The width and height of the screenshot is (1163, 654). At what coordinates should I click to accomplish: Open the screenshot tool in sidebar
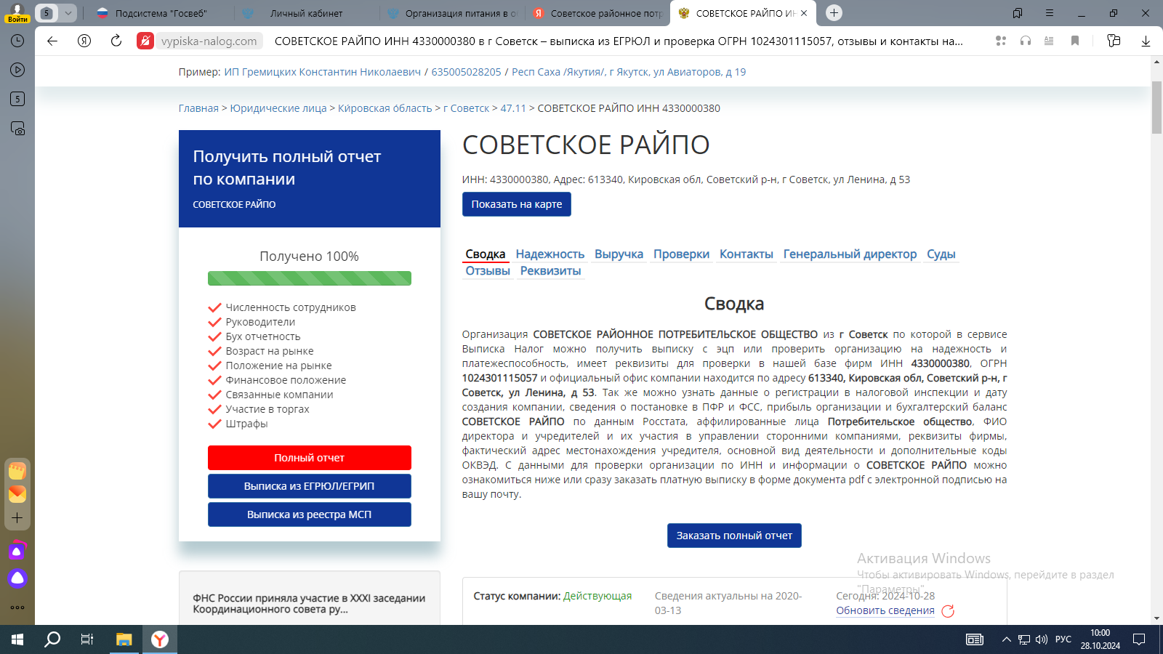[x=17, y=129]
